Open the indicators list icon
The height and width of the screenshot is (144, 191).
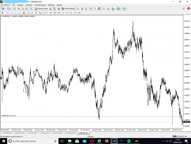pos(113,9)
